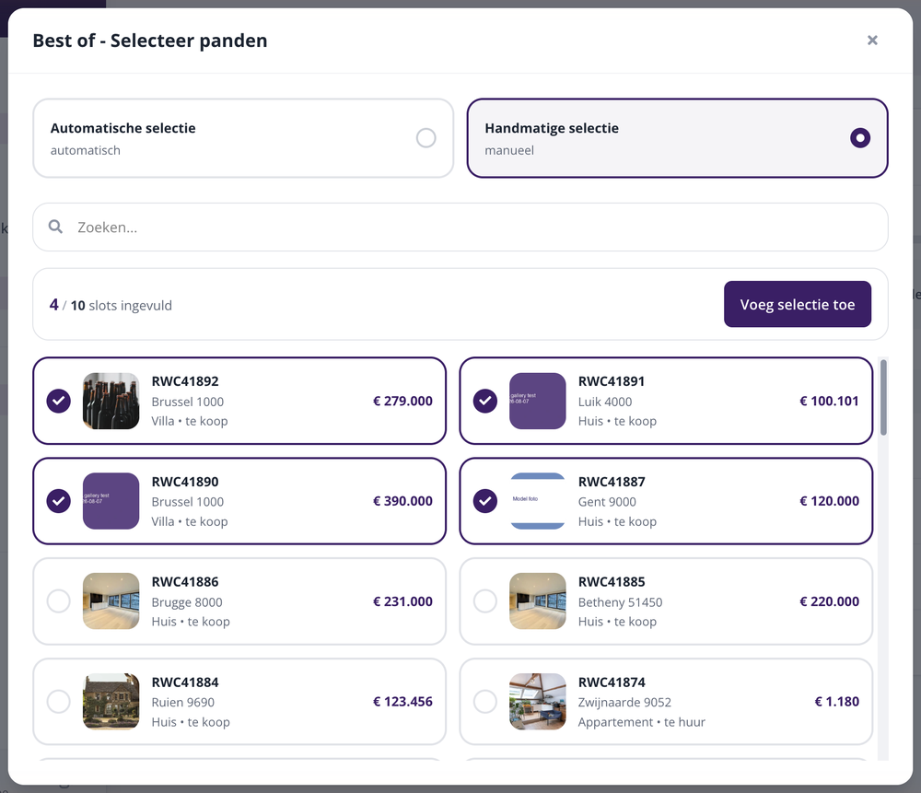
Task: Click the vertical scrollbar of the property list
Action: click(883, 398)
